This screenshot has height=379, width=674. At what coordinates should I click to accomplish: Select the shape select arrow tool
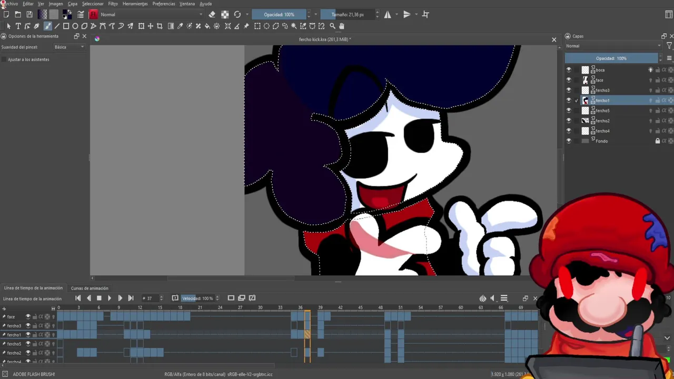[x=8, y=26]
